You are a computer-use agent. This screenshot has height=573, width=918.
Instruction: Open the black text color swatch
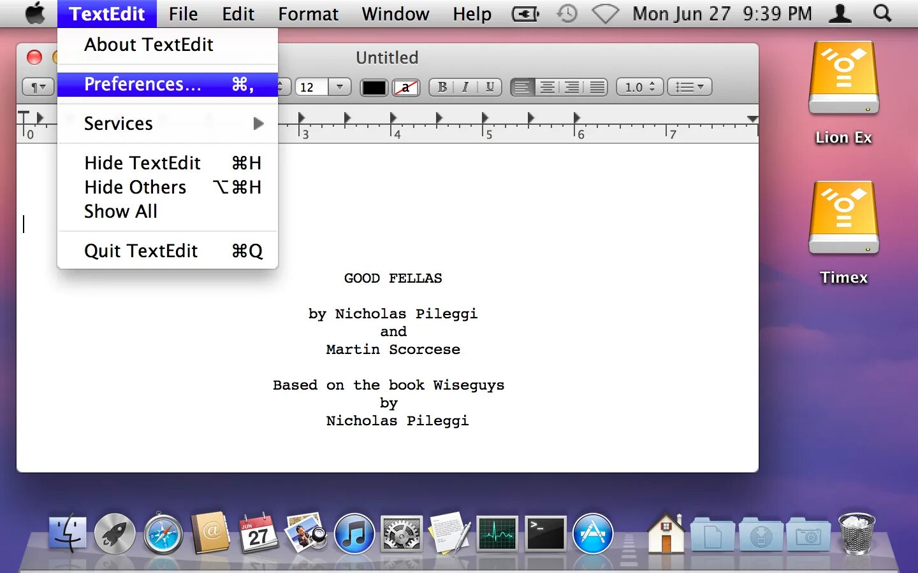click(374, 87)
